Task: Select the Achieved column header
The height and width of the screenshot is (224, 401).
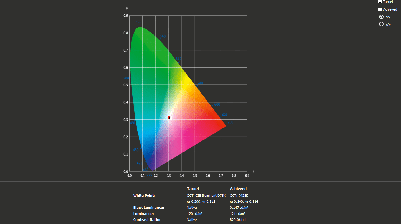Action: (238, 189)
